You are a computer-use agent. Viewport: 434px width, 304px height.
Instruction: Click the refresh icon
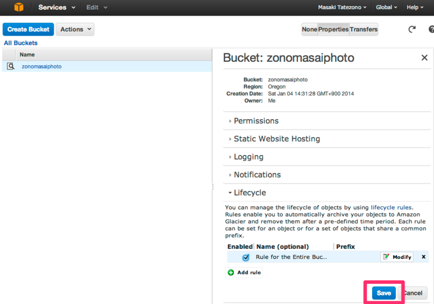pyautogui.click(x=412, y=29)
